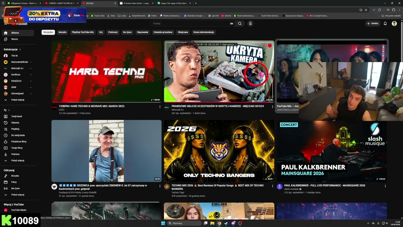Expand Pokaż więcej under the Ty section
Screen dimensions: 403x227
[18, 160]
